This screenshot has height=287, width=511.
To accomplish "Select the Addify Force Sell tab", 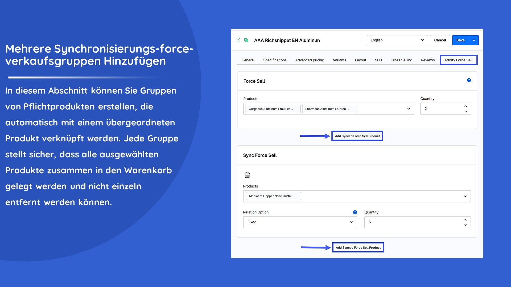I will pos(458,60).
